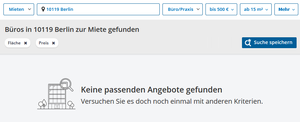Expand the Büro/Praxis type dropdown

(x=183, y=9)
